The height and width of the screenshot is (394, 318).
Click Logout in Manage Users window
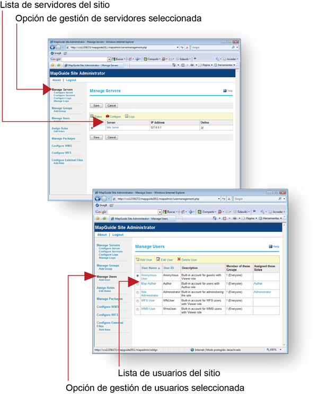[x=118, y=235]
